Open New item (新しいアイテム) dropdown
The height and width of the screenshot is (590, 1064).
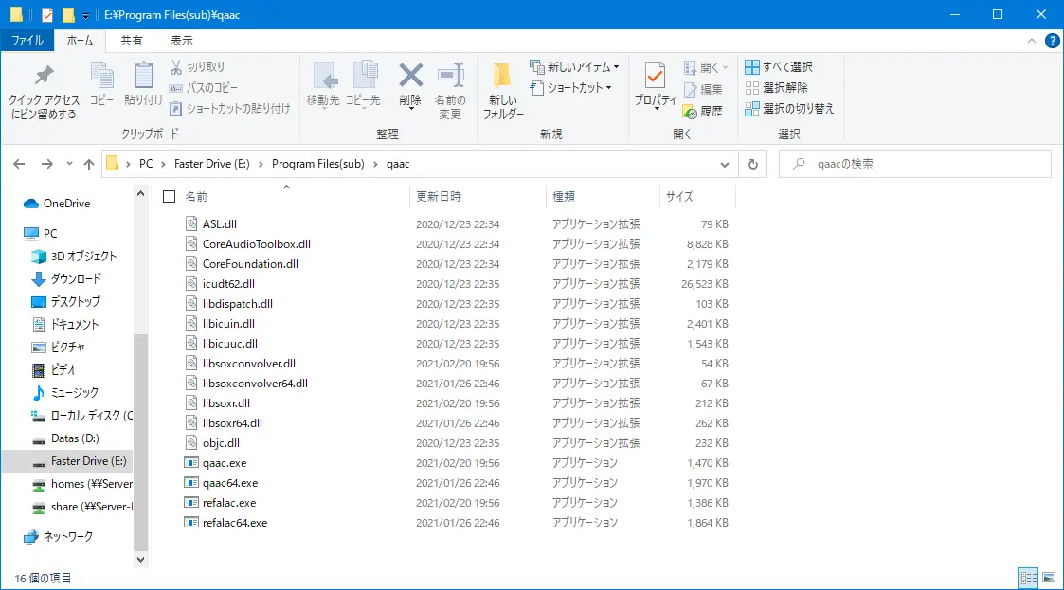[x=574, y=67]
